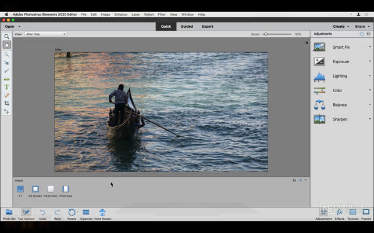Choose the Red Eye Removal tool
This screenshot has height=233, width=374.
pos(7,62)
